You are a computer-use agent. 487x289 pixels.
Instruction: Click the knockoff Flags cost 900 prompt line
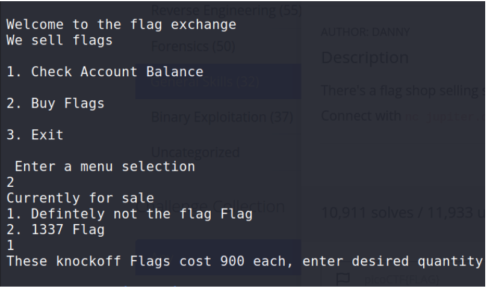pyautogui.click(x=243, y=260)
